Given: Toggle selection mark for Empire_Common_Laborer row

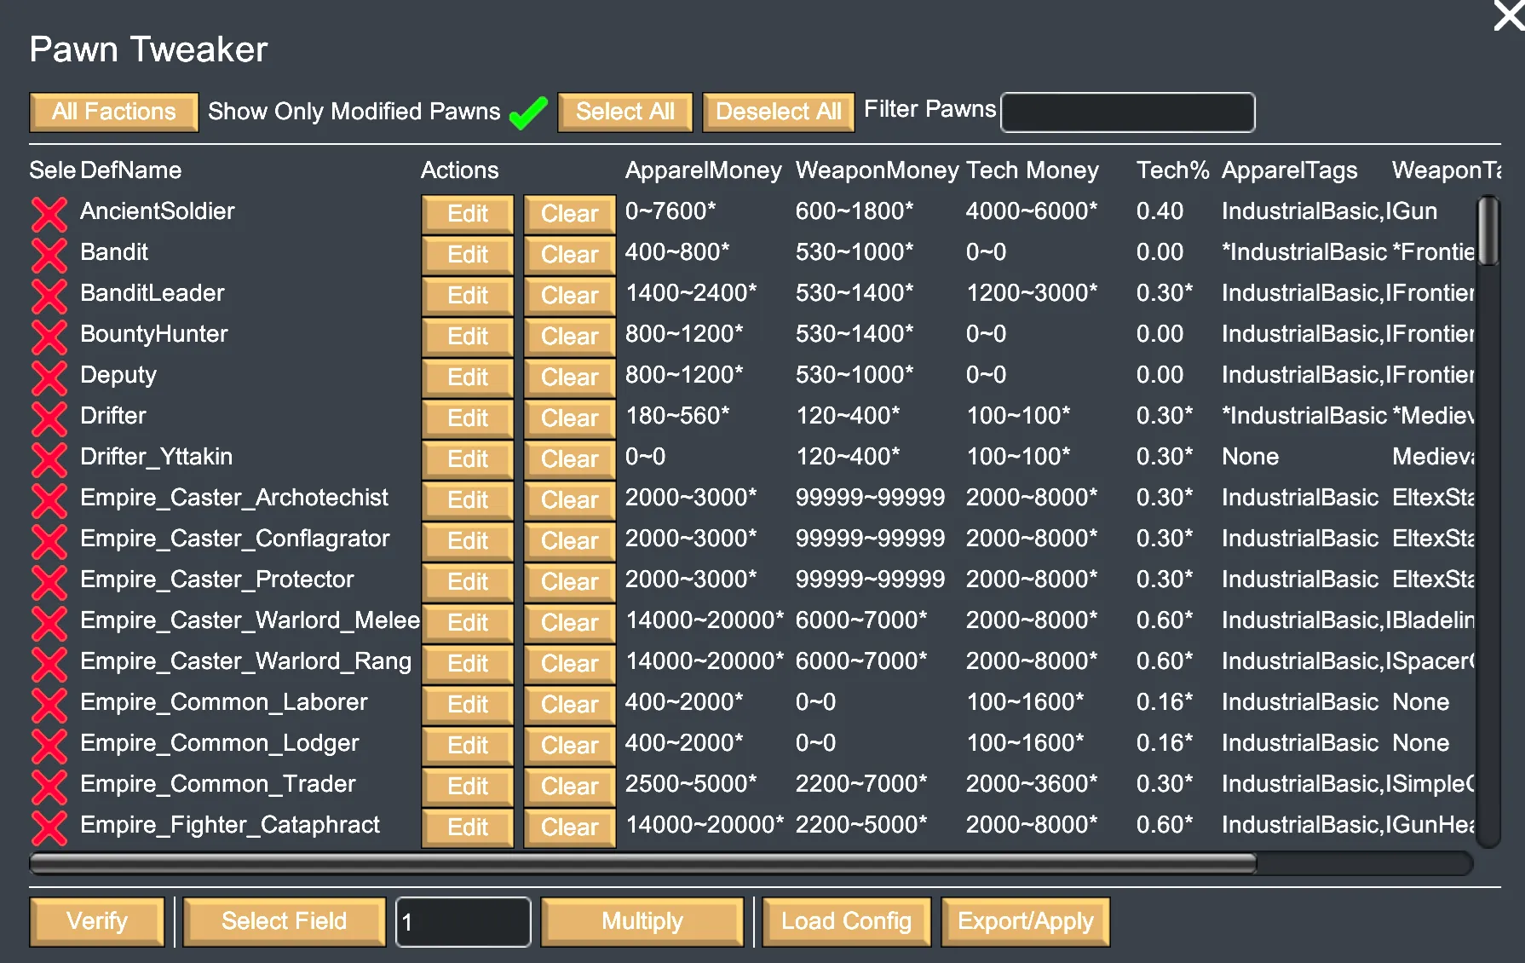Looking at the screenshot, I should 49,705.
